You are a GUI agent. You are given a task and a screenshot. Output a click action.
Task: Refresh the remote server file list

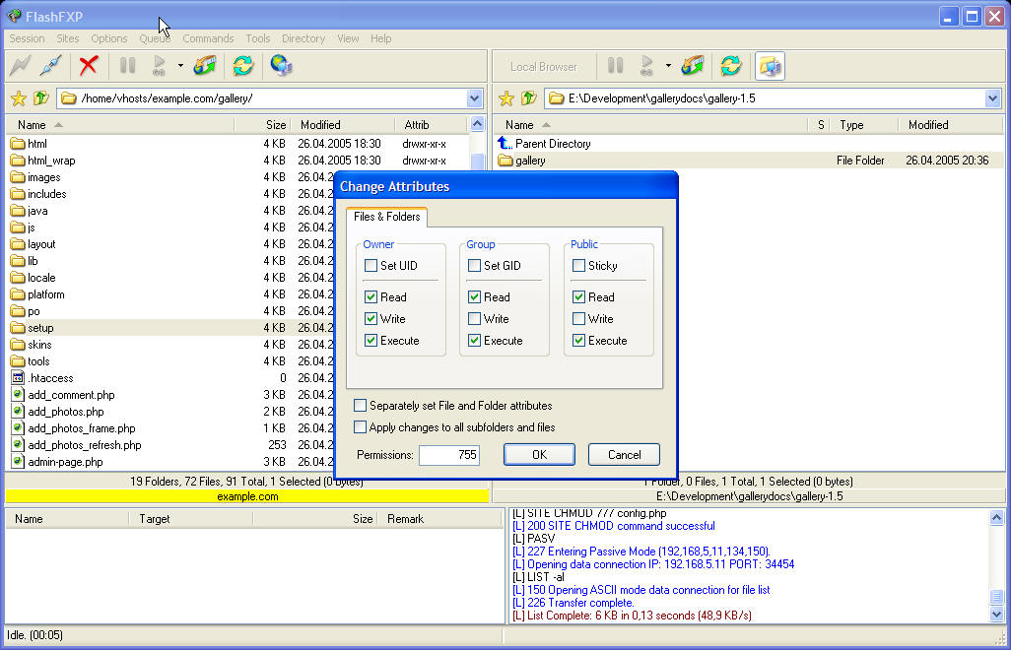pyautogui.click(x=243, y=65)
